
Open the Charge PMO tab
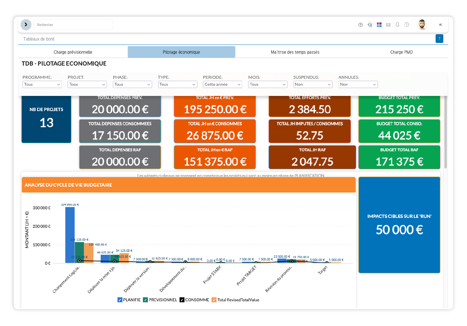click(401, 52)
